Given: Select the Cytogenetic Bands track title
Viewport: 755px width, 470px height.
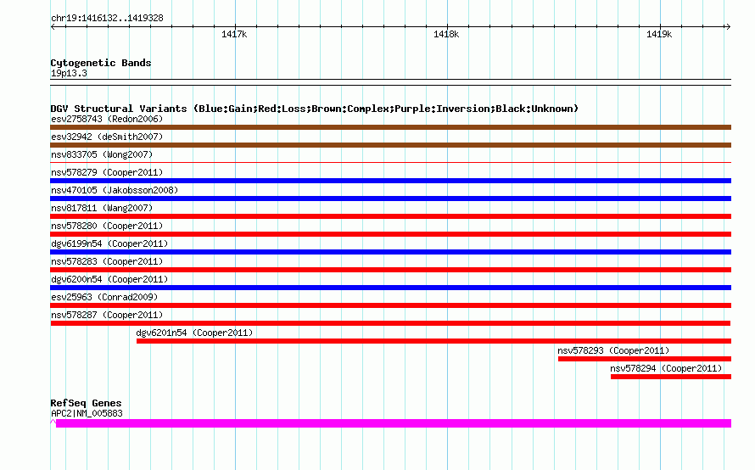Looking at the screenshot, I should 101,63.
